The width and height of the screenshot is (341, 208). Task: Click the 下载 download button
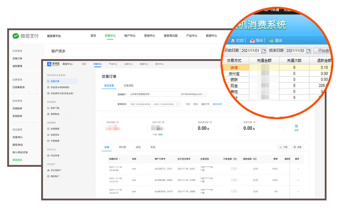tap(283, 147)
